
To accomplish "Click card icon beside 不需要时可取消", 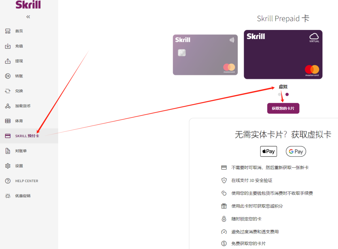I will tap(224, 167).
